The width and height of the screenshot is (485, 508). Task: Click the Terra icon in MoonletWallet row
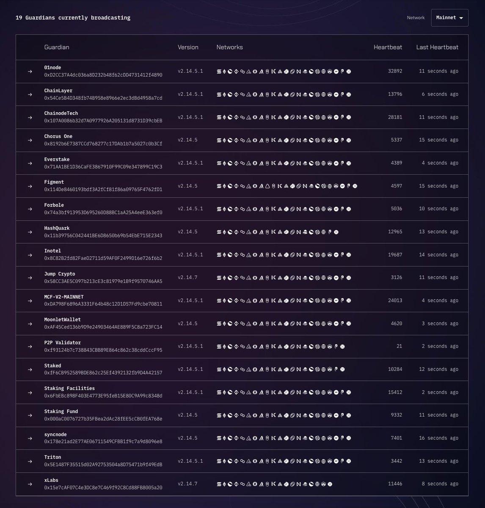[230, 323]
